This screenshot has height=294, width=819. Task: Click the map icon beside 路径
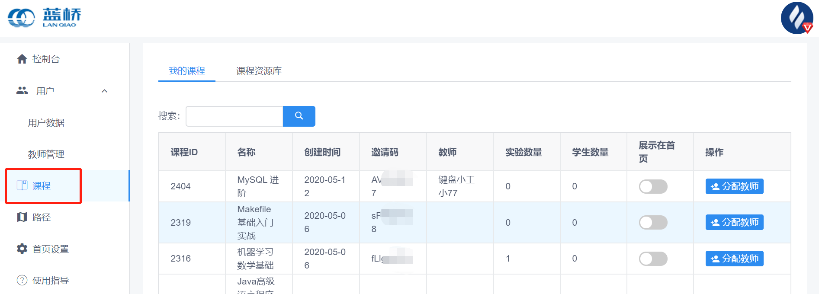[x=22, y=217]
